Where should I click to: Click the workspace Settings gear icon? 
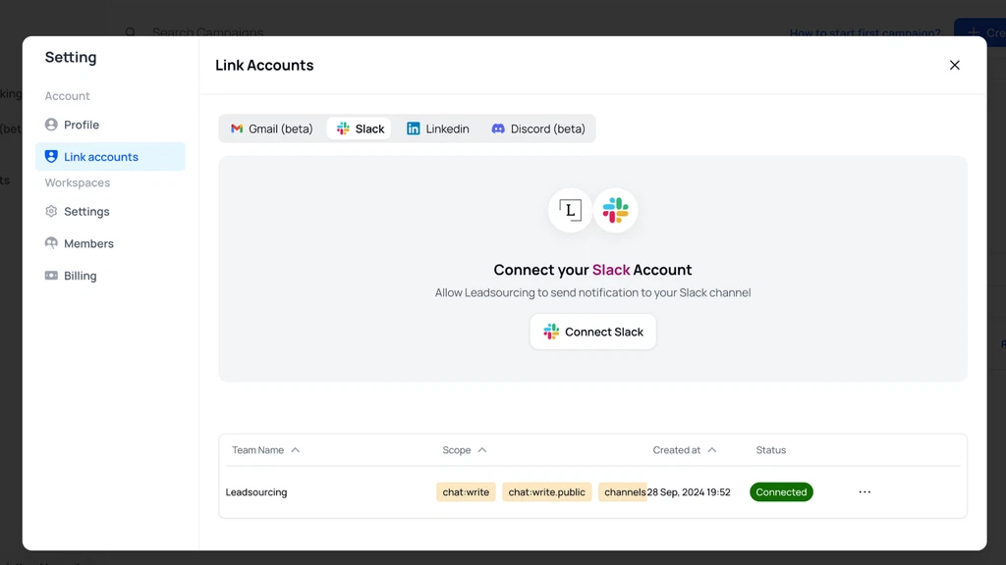(x=51, y=212)
